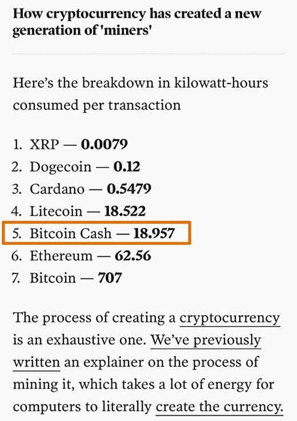Click the paragraph text 'mining it, which takes'
The image size is (297, 421).
click(x=83, y=385)
